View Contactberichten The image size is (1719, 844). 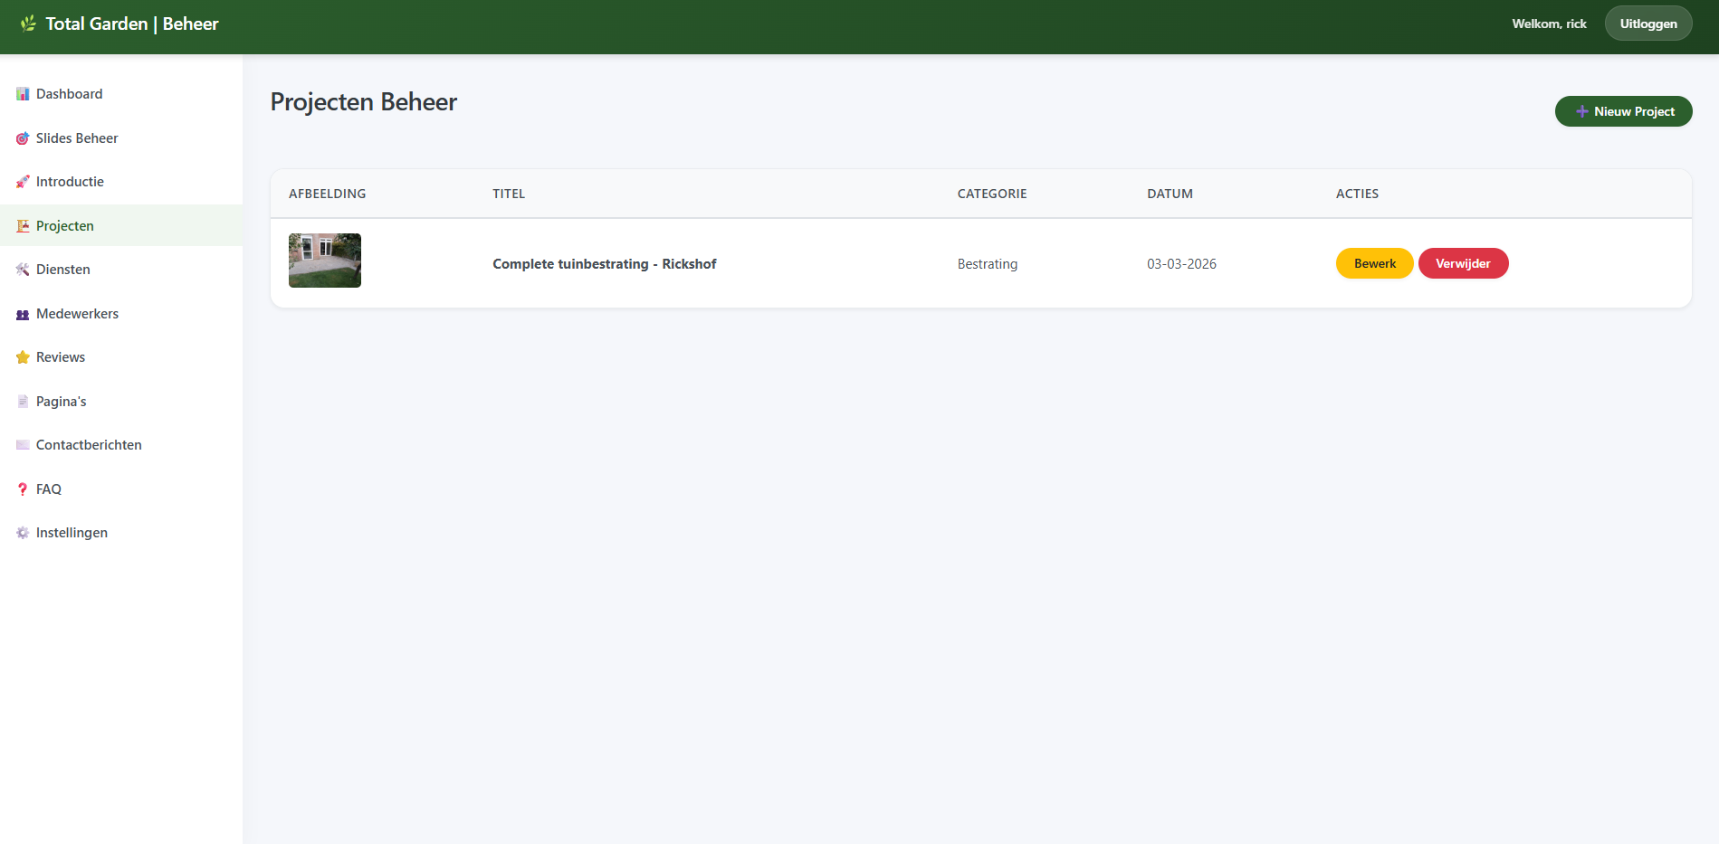pos(121,445)
